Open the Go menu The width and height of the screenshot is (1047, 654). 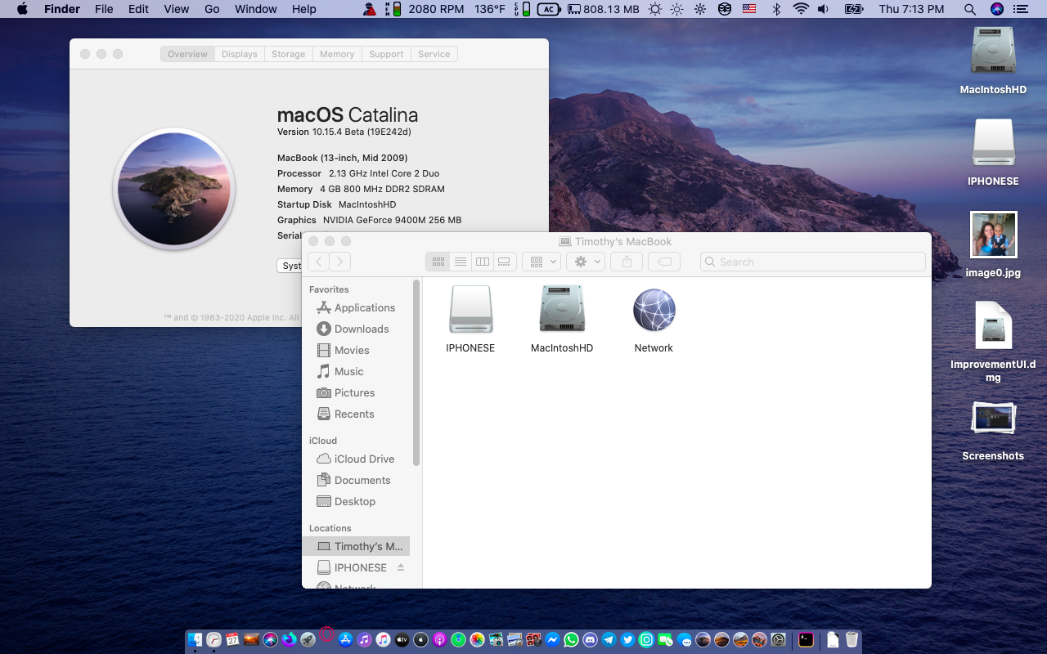pyautogui.click(x=212, y=9)
